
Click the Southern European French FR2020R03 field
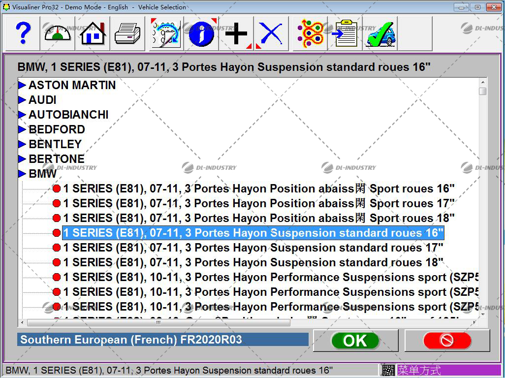tap(162, 340)
